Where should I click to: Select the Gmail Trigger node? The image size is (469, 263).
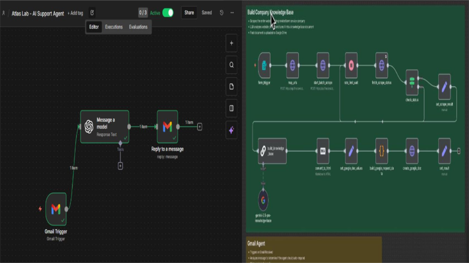point(56,209)
